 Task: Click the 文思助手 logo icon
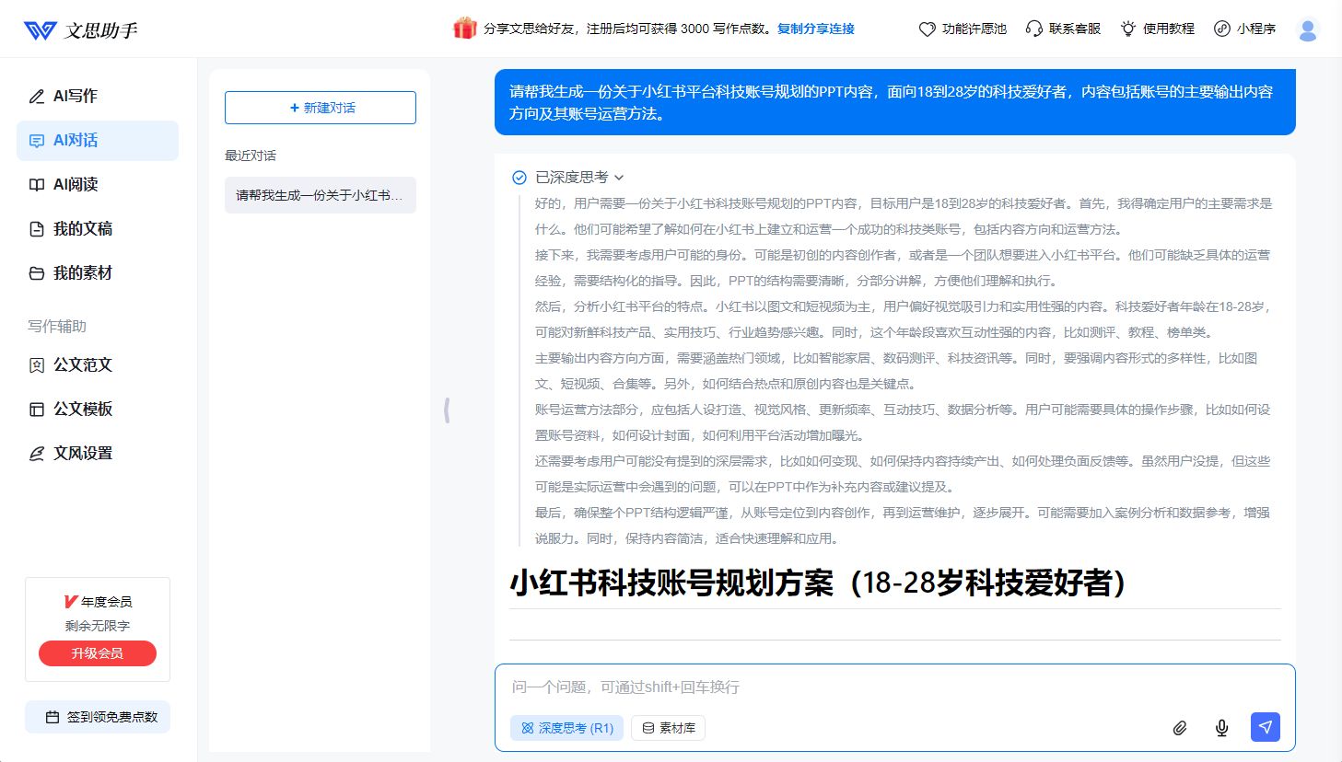40,30
